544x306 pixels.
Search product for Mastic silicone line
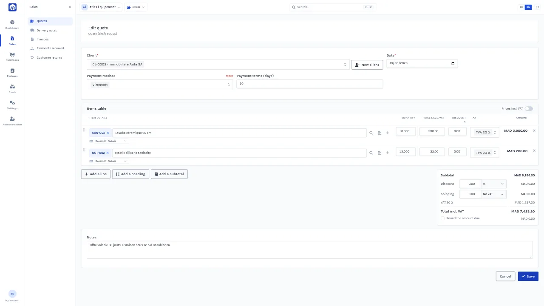point(371,153)
